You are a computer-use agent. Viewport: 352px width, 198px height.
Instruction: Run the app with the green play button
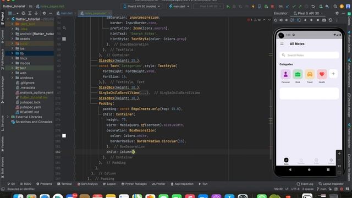(228, 7)
